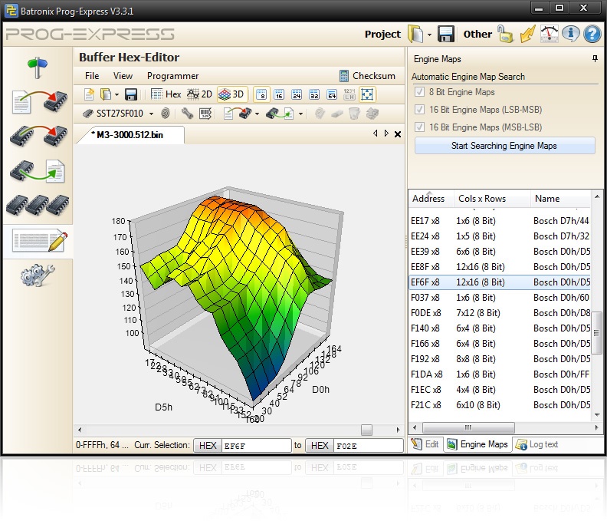Toggle 24 bit data width
This screenshot has height=521, width=607.
click(x=297, y=94)
